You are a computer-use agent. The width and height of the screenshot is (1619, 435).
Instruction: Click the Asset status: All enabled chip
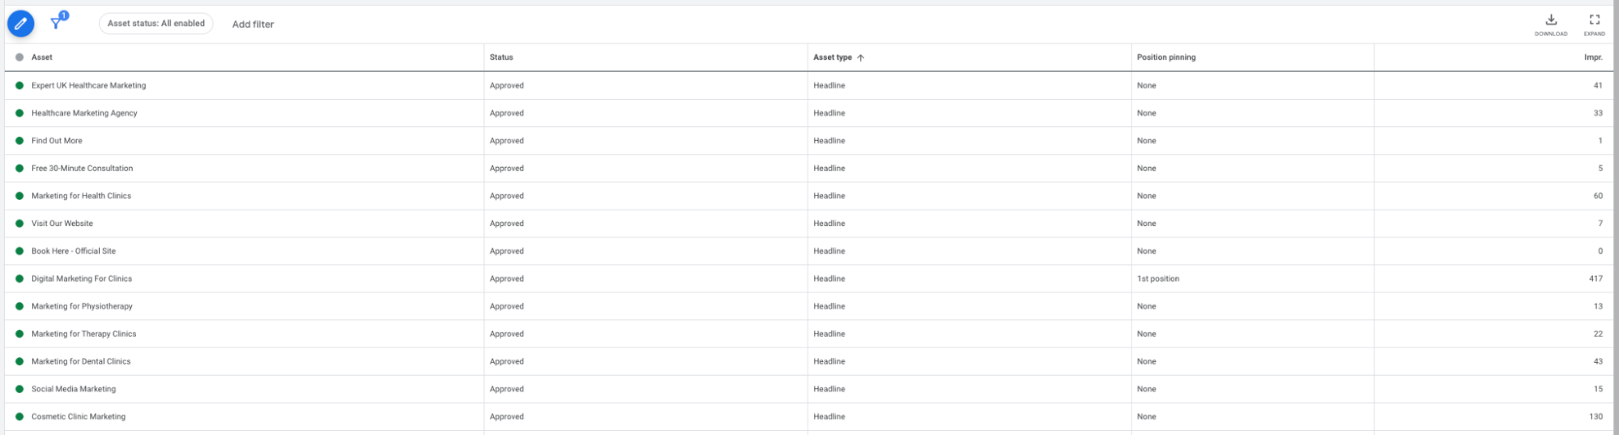(x=156, y=23)
